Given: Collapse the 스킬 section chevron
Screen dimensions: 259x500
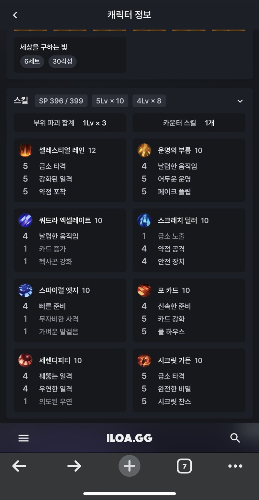Looking at the screenshot, I should (240, 101).
